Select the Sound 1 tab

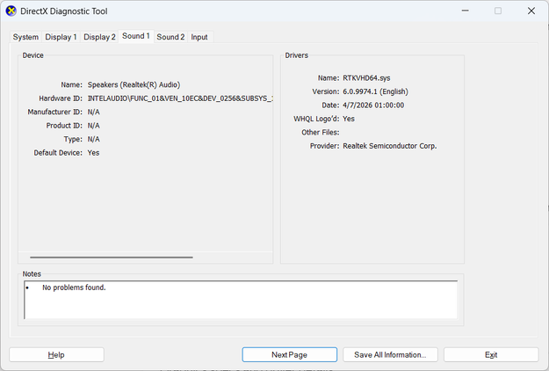click(136, 36)
